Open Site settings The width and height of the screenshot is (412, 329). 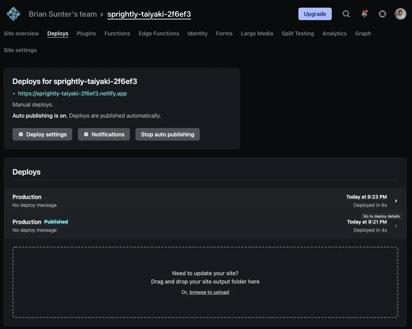20,50
